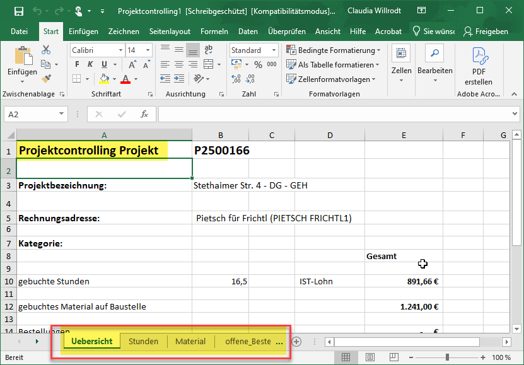
Task: Click decrease decimal places icon
Action: (250, 79)
